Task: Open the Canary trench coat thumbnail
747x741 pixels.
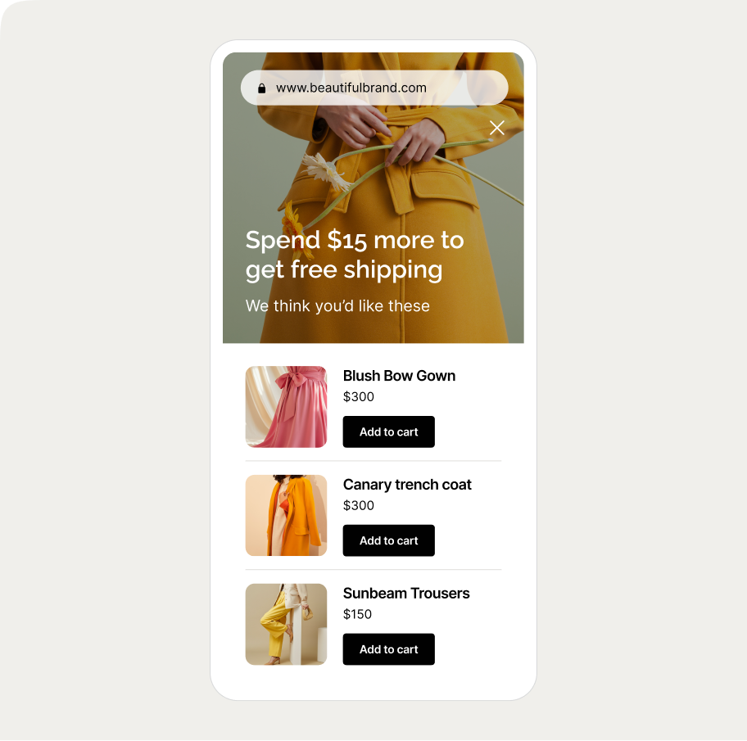Action: click(x=287, y=515)
